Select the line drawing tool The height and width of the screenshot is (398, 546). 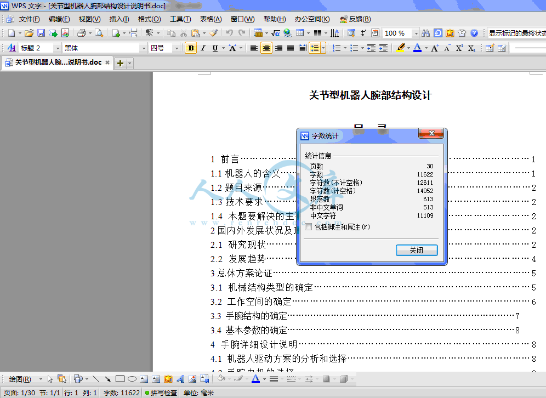click(x=96, y=379)
